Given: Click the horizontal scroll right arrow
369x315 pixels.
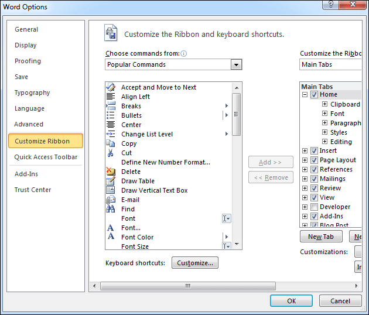Looking at the screenshot, I should click(356, 286).
